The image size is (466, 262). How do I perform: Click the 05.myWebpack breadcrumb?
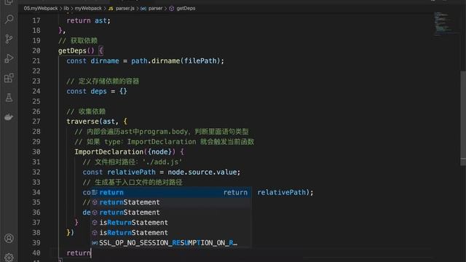41,8
